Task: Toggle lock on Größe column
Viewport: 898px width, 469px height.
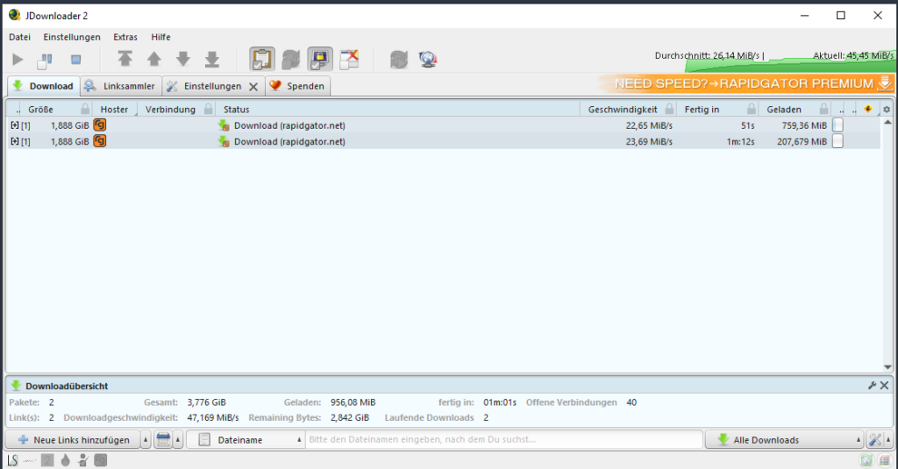Action: pos(85,109)
